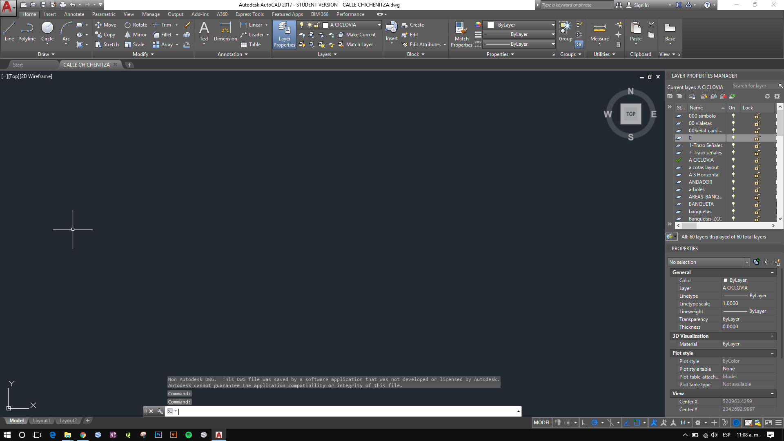Open Spotify from the Windows taskbar
This screenshot has width=784, height=441.
click(188, 435)
